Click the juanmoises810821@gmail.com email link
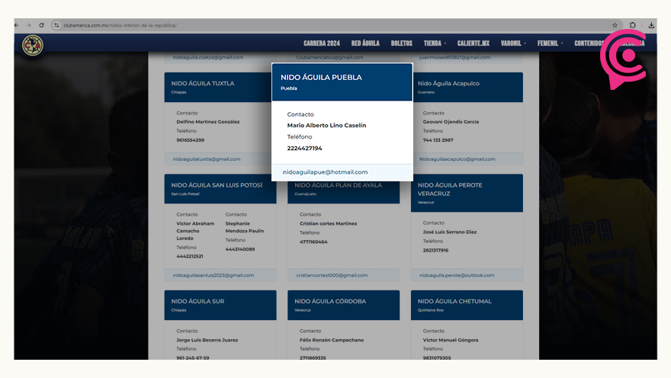 coord(455,57)
